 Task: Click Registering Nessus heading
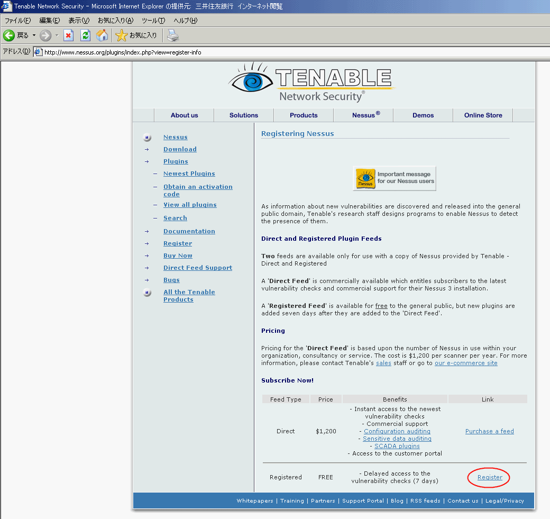(297, 133)
